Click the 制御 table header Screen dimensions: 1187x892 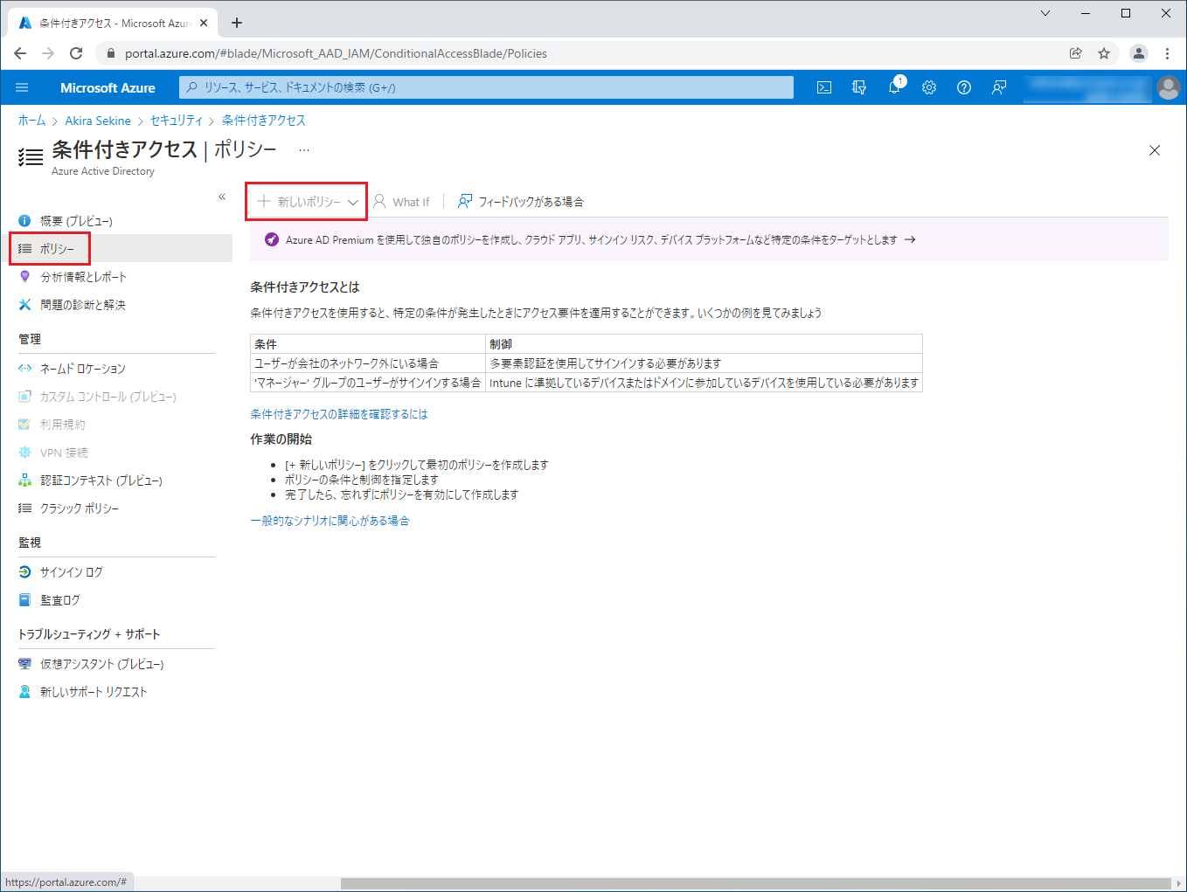coord(705,344)
